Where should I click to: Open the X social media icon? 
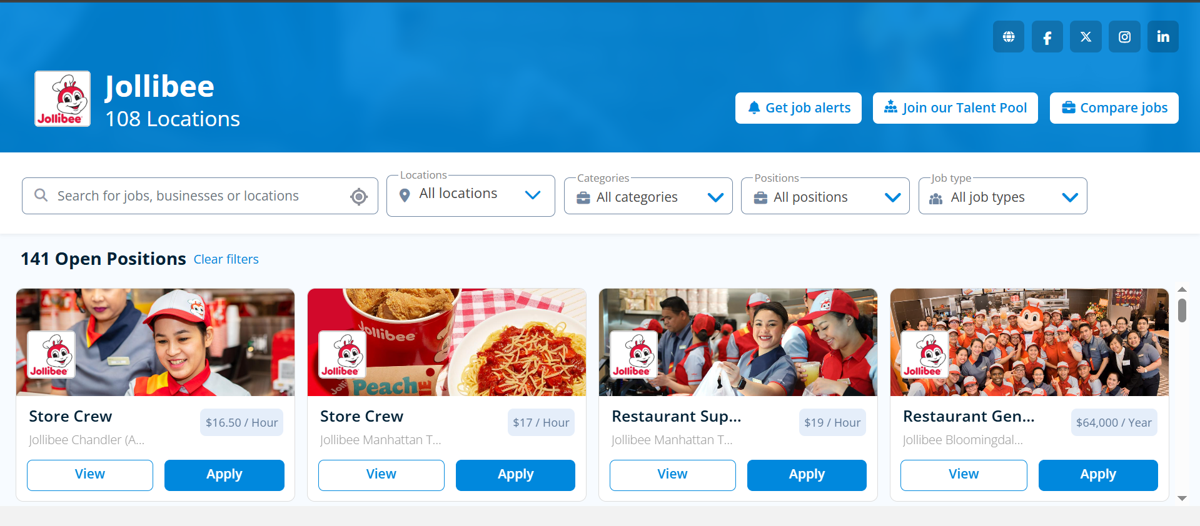click(1086, 37)
